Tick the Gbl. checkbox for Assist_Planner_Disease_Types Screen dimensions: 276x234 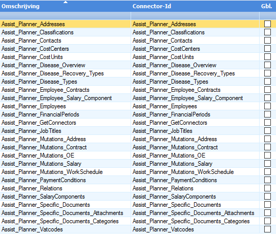coord(267,82)
